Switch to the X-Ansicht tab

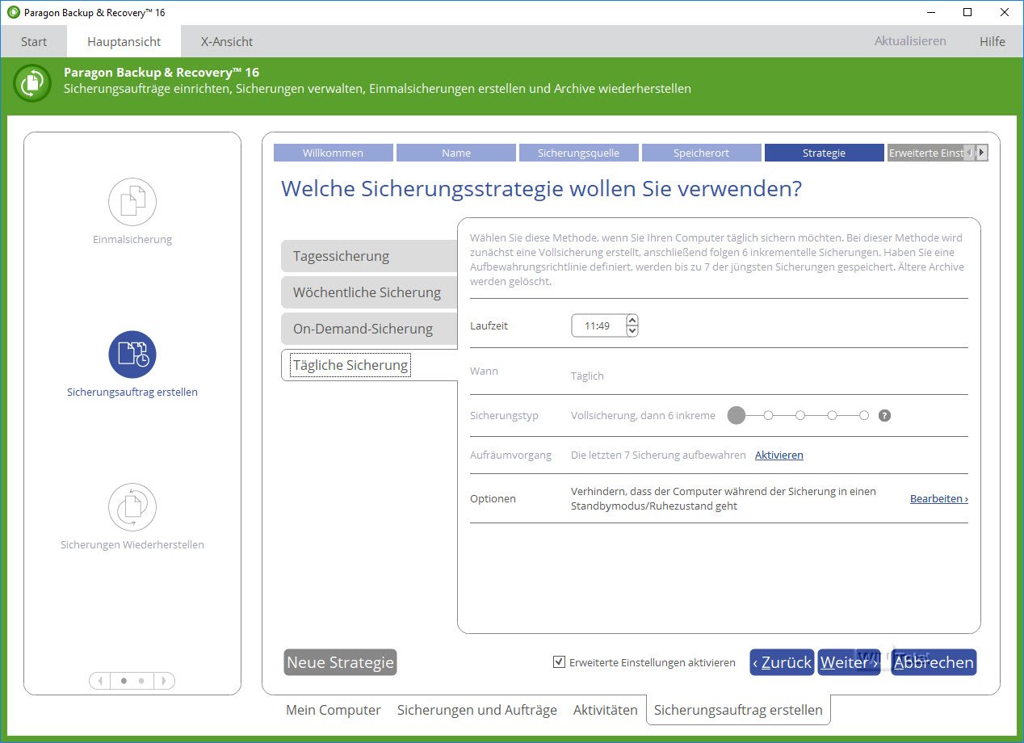point(227,41)
